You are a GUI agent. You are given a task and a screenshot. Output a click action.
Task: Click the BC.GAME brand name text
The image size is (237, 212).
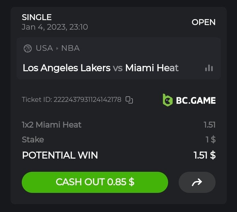tap(196, 100)
